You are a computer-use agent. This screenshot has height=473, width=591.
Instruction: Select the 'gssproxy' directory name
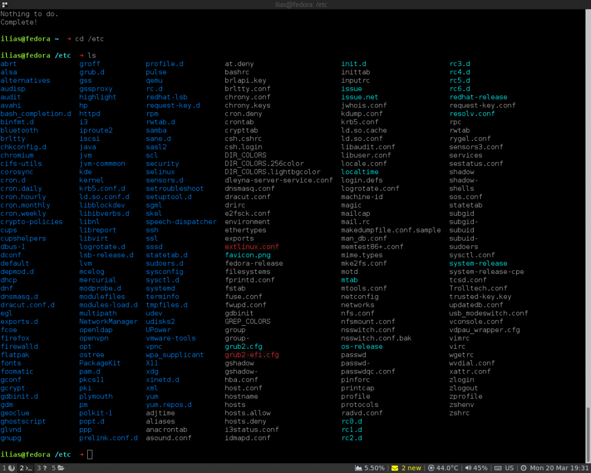coord(96,89)
